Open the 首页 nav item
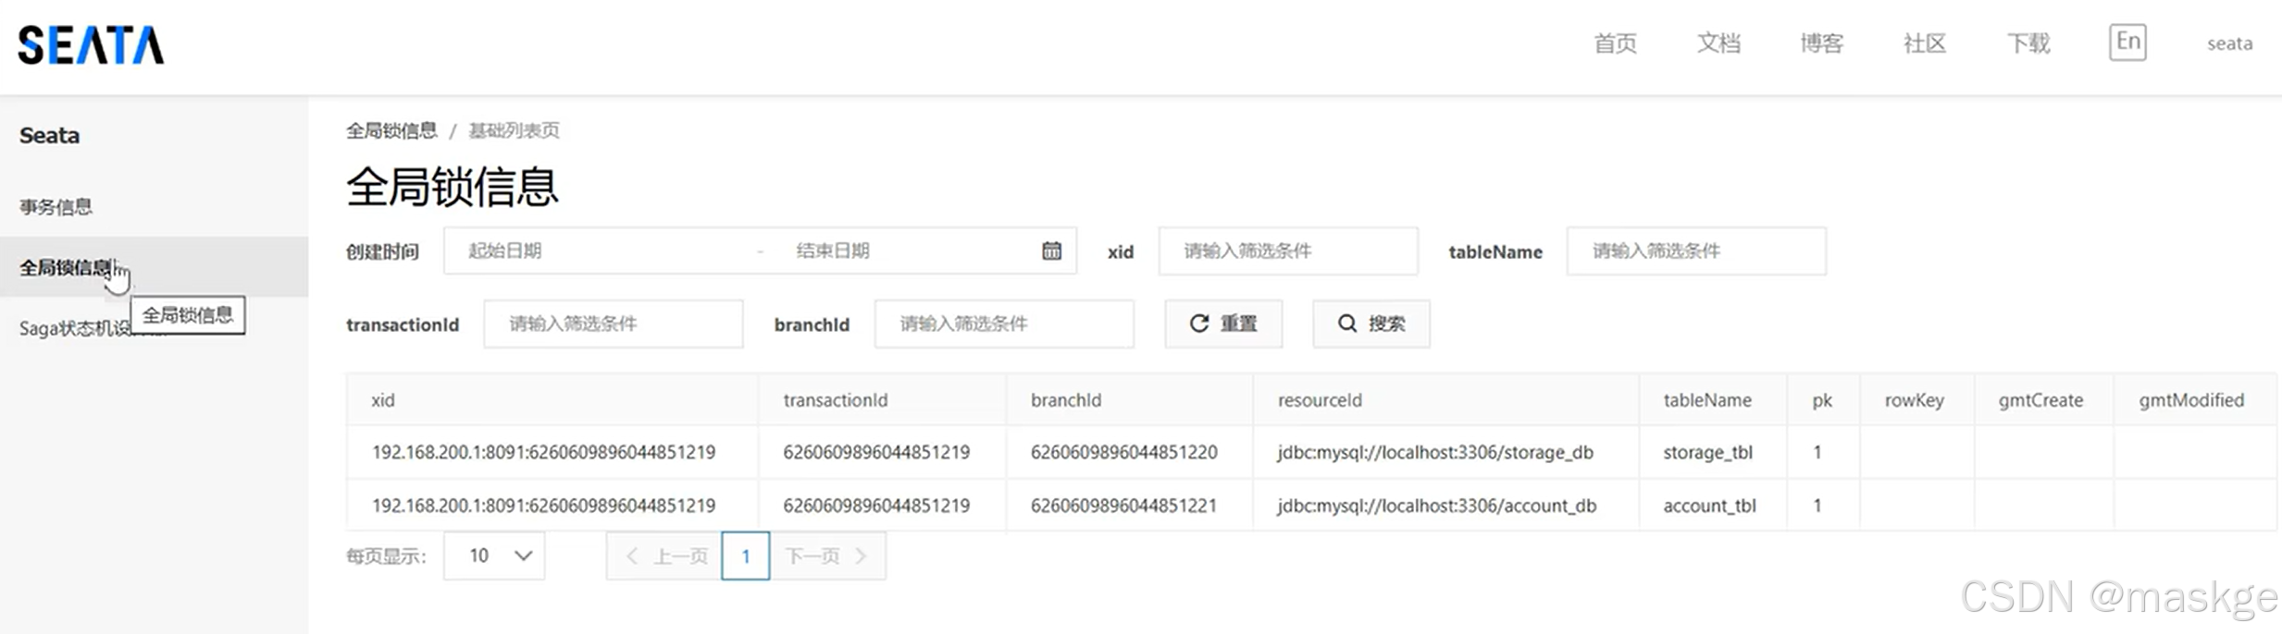The image size is (2282, 634). coord(1615,43)
